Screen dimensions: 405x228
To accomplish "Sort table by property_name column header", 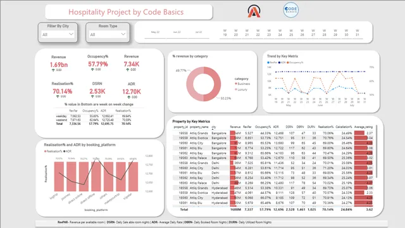I will click(199, 127).
